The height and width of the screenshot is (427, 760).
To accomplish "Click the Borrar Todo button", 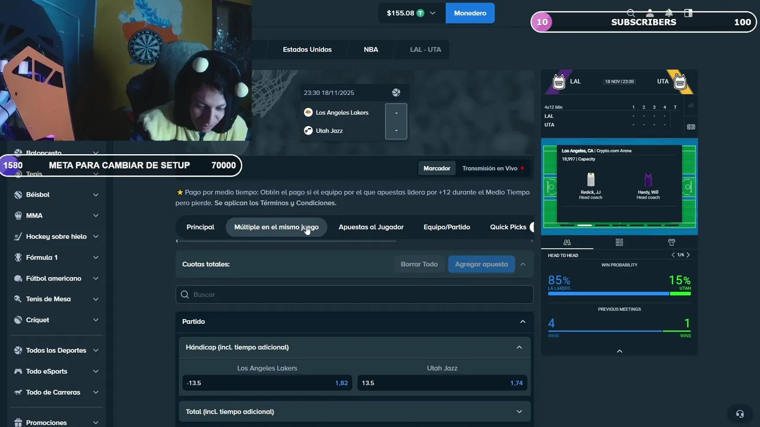I will point(419,264).
